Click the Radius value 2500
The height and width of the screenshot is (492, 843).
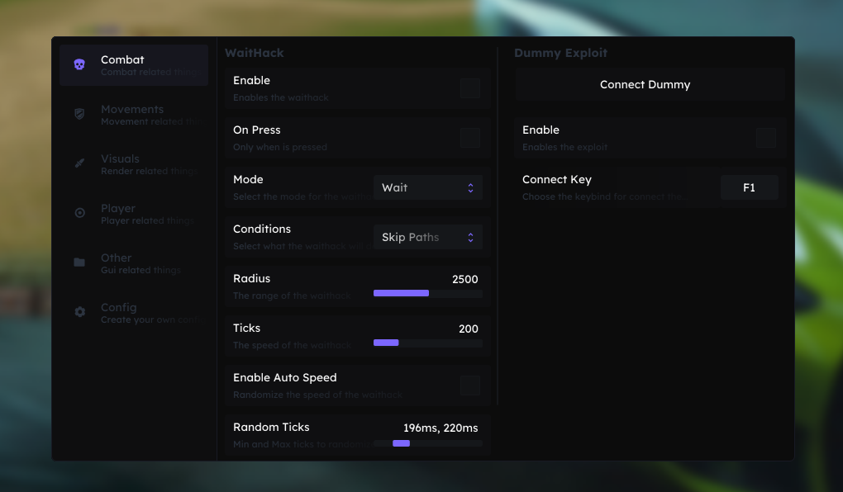(464, 279)
